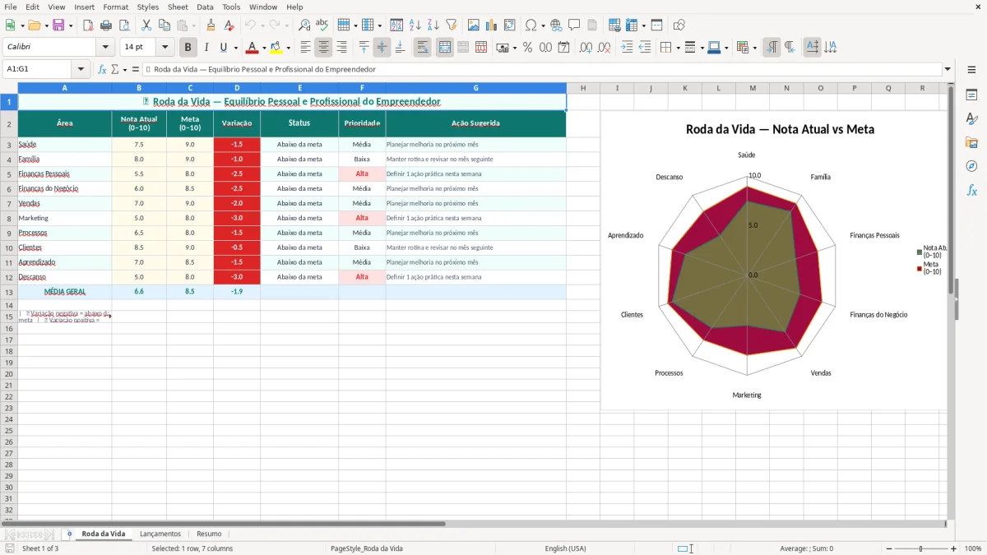Click the Format as Percent icon
This screenshot has width=987, height=555.
pos(528,48)
